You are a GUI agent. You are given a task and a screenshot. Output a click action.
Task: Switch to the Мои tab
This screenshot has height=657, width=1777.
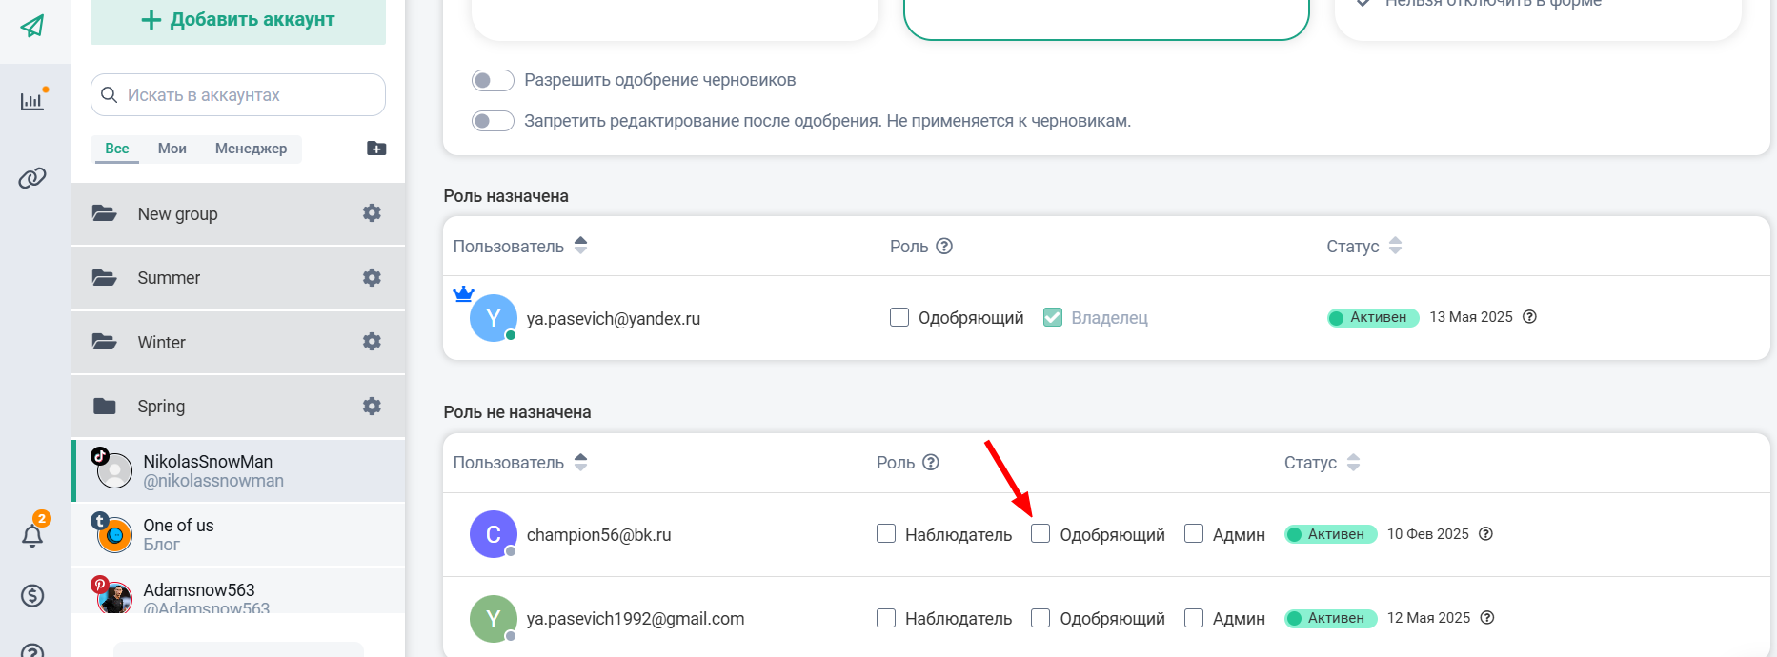point(172,149)
